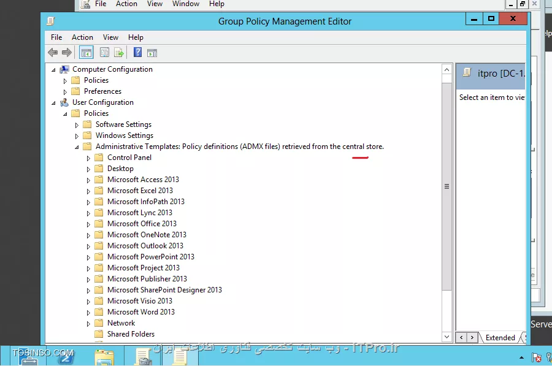Expand the Microsoft Visio 2013 node

click(88, 301)
